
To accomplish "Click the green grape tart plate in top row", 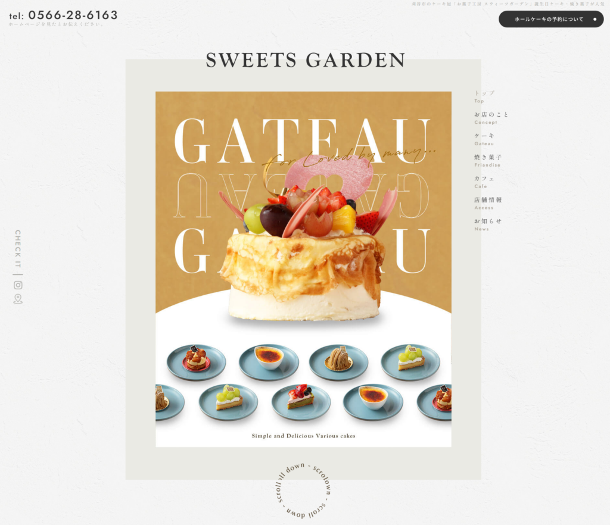I will point(410,362).
